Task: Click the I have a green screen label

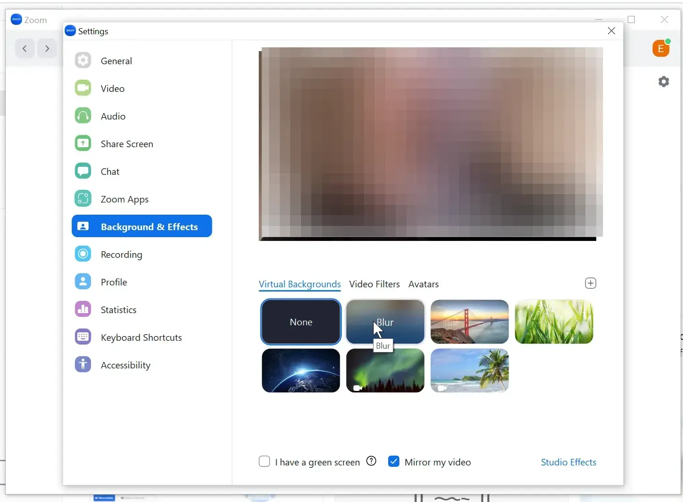Action: coord(317,462)
